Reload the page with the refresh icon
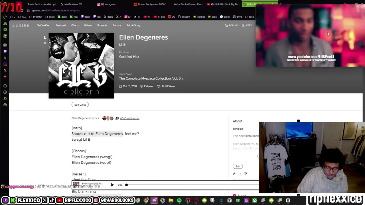The width and height of the screenshot is (365, 205). 22,11
